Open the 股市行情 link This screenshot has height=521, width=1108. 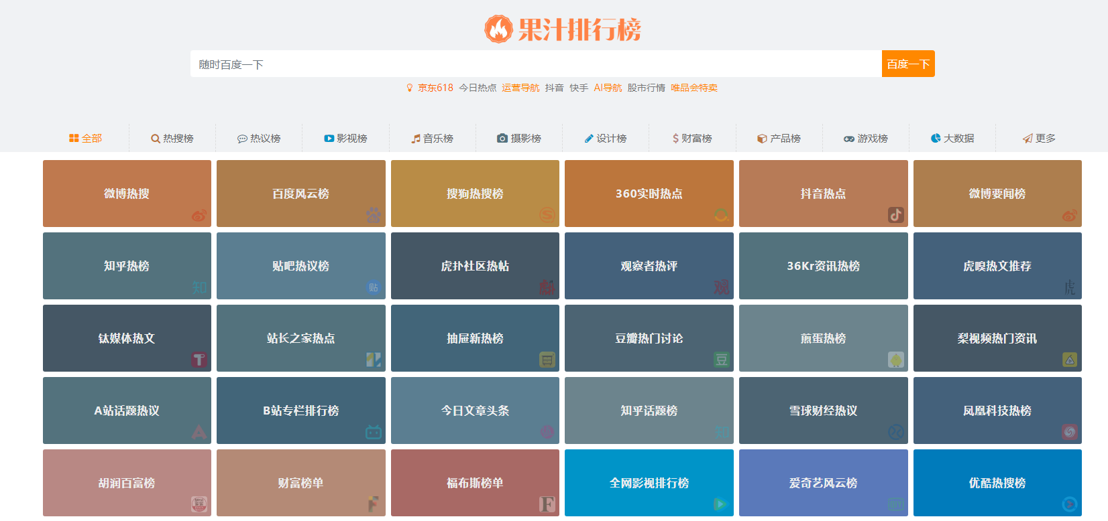pyautogui.click(x=647, y=88)
